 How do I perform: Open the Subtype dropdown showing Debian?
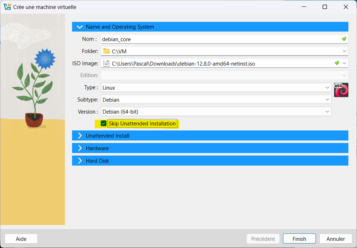click(x=216, y=100)
